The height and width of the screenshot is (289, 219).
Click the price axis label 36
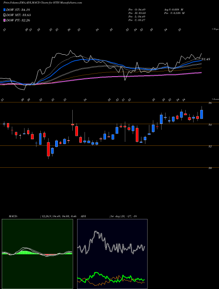[x=210, y=103]
